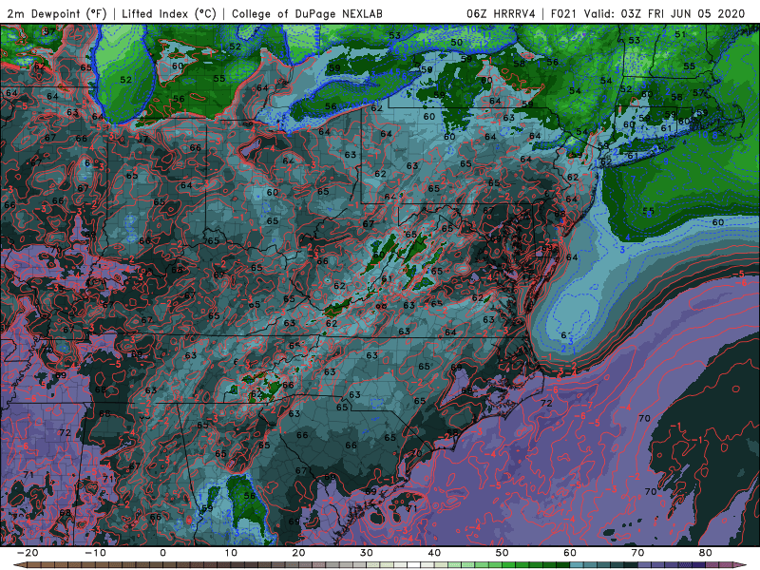The image size is (760, 570).
Task: Click the "20" color scale label
Action: [x=298, y=553]
